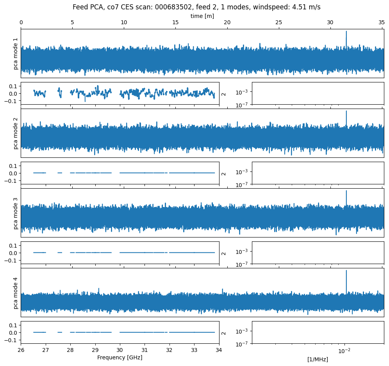Screen dimensions: 389x366
Task: Select the "pca mode 2" y-axis label
Action: 16,133
